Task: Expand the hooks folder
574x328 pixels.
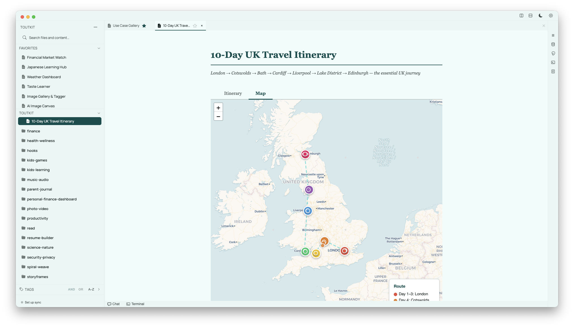Action: 60,150
